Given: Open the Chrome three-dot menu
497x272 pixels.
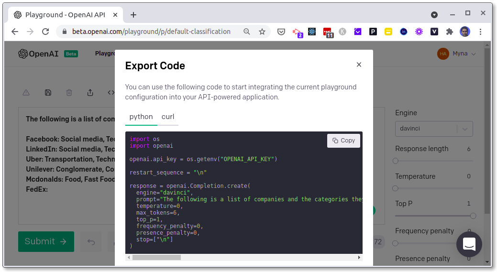Looking at the screenshot, I should (481, 32).
